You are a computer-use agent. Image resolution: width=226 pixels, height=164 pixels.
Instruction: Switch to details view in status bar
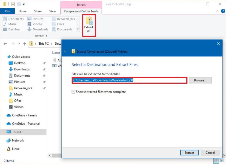click(x=216, y=161)
